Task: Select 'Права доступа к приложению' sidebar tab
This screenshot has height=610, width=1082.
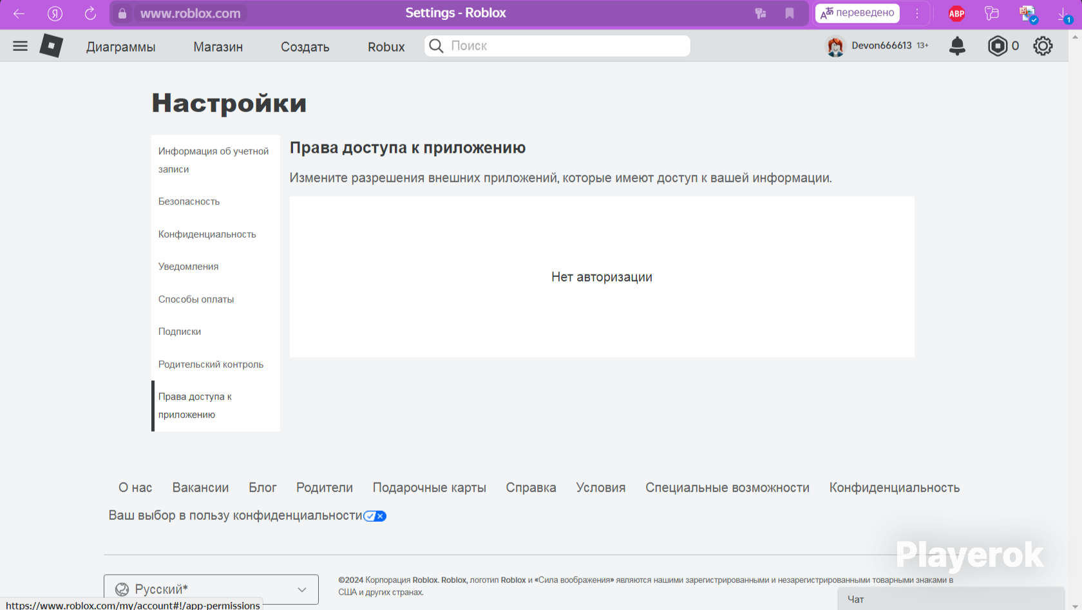Action: (x=216, y=406)
